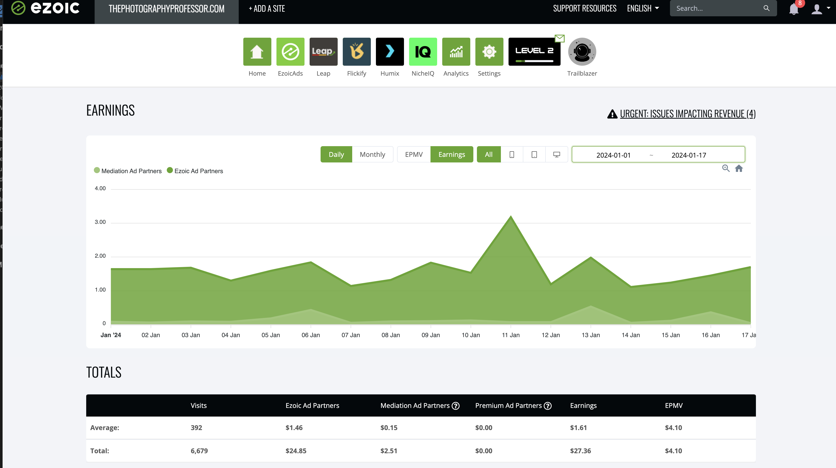Image resolution: width=836 pixels, height=468 pixels.
Task: Click total earnings value $27.36
Action: [x=580, y=451]
